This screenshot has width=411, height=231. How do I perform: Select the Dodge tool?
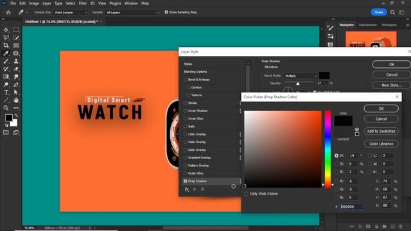pyautogui.click(x=6, y=85)
